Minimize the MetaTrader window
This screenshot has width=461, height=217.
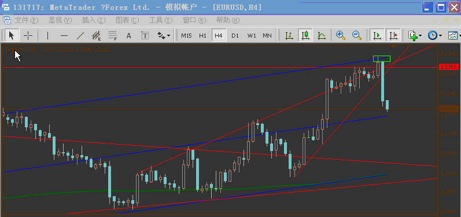(428, 8)
